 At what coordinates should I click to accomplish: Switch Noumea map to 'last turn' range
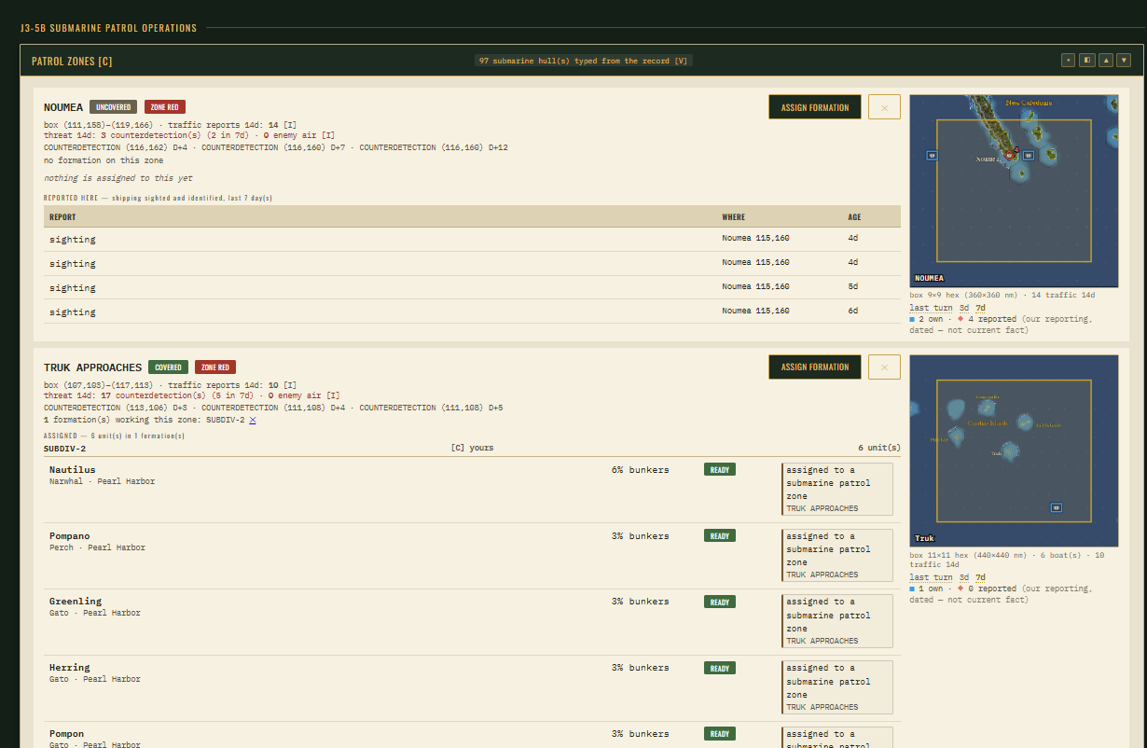tap(931, 308)
